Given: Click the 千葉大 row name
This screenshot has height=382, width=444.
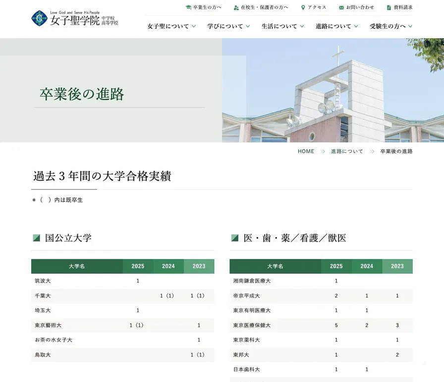Looking at the screenshot, I should click(x=43, y=296).
